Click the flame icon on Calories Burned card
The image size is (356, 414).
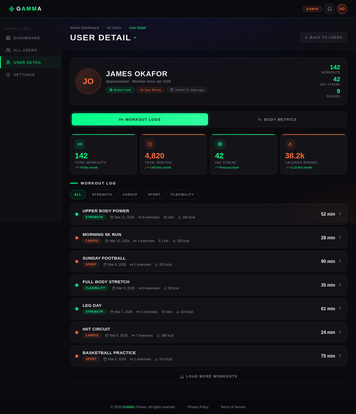pos(290,144)
